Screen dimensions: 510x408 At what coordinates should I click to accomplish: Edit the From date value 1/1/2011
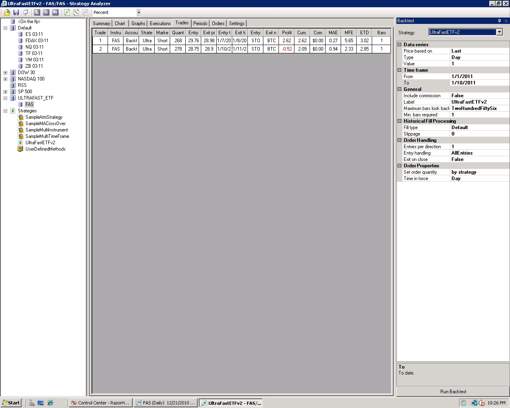tap(479, 76)
